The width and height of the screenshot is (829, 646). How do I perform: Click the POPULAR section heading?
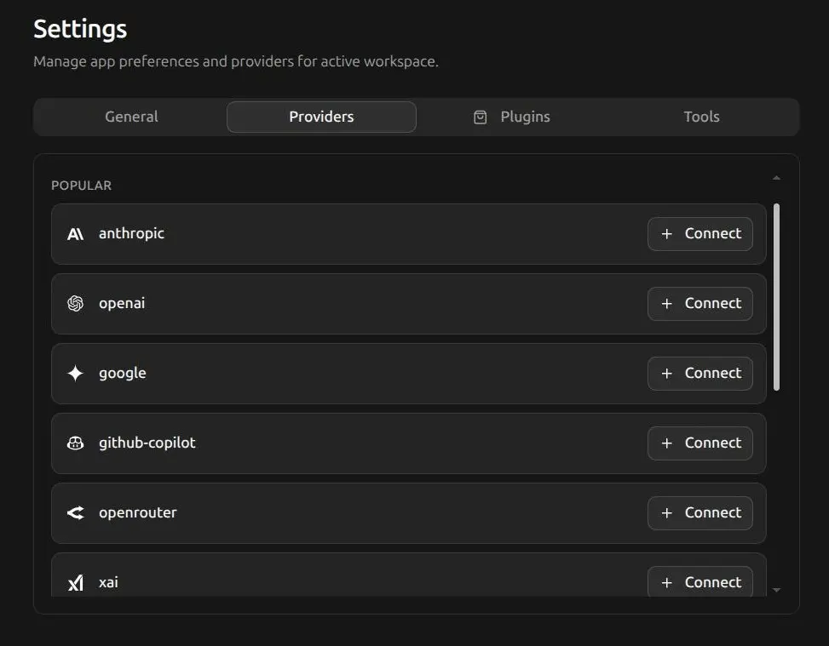(82, 186)
